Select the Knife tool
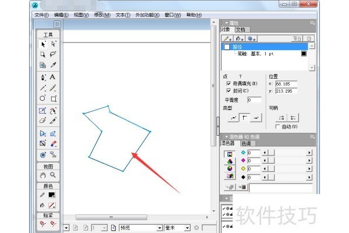Image resolution: width=349 pixels, height=233 pixels. [53, 121]
